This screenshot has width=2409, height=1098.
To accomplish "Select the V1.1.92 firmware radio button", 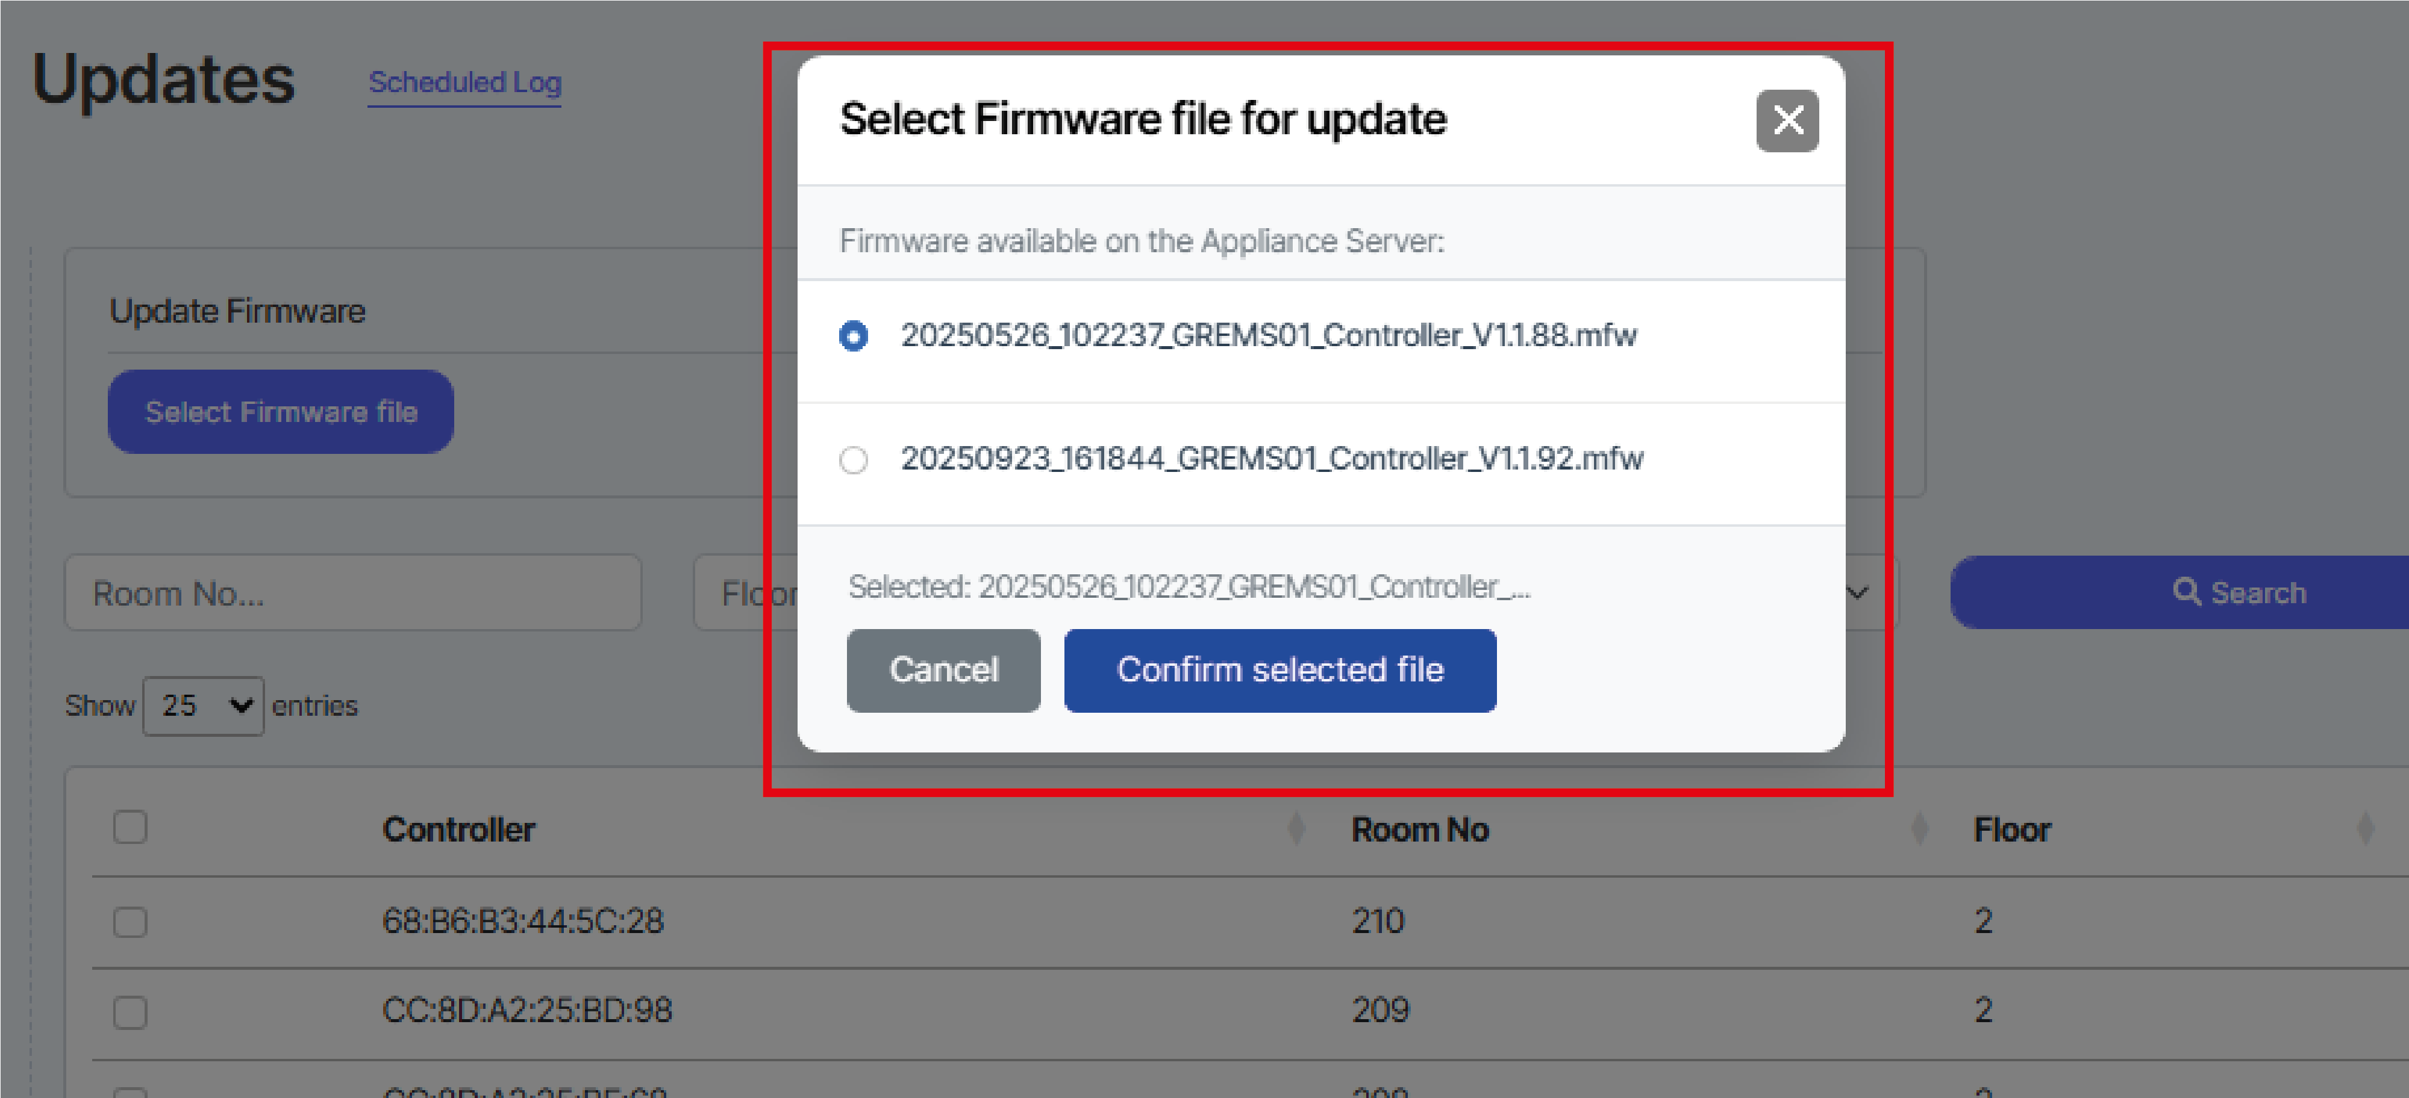I will (x=853, y=460).
